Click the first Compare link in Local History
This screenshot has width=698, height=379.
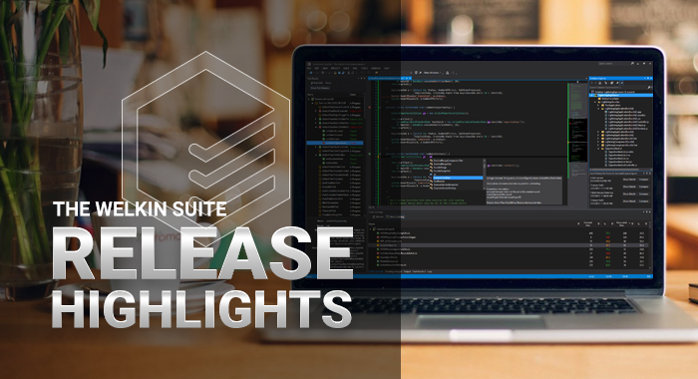644,180
